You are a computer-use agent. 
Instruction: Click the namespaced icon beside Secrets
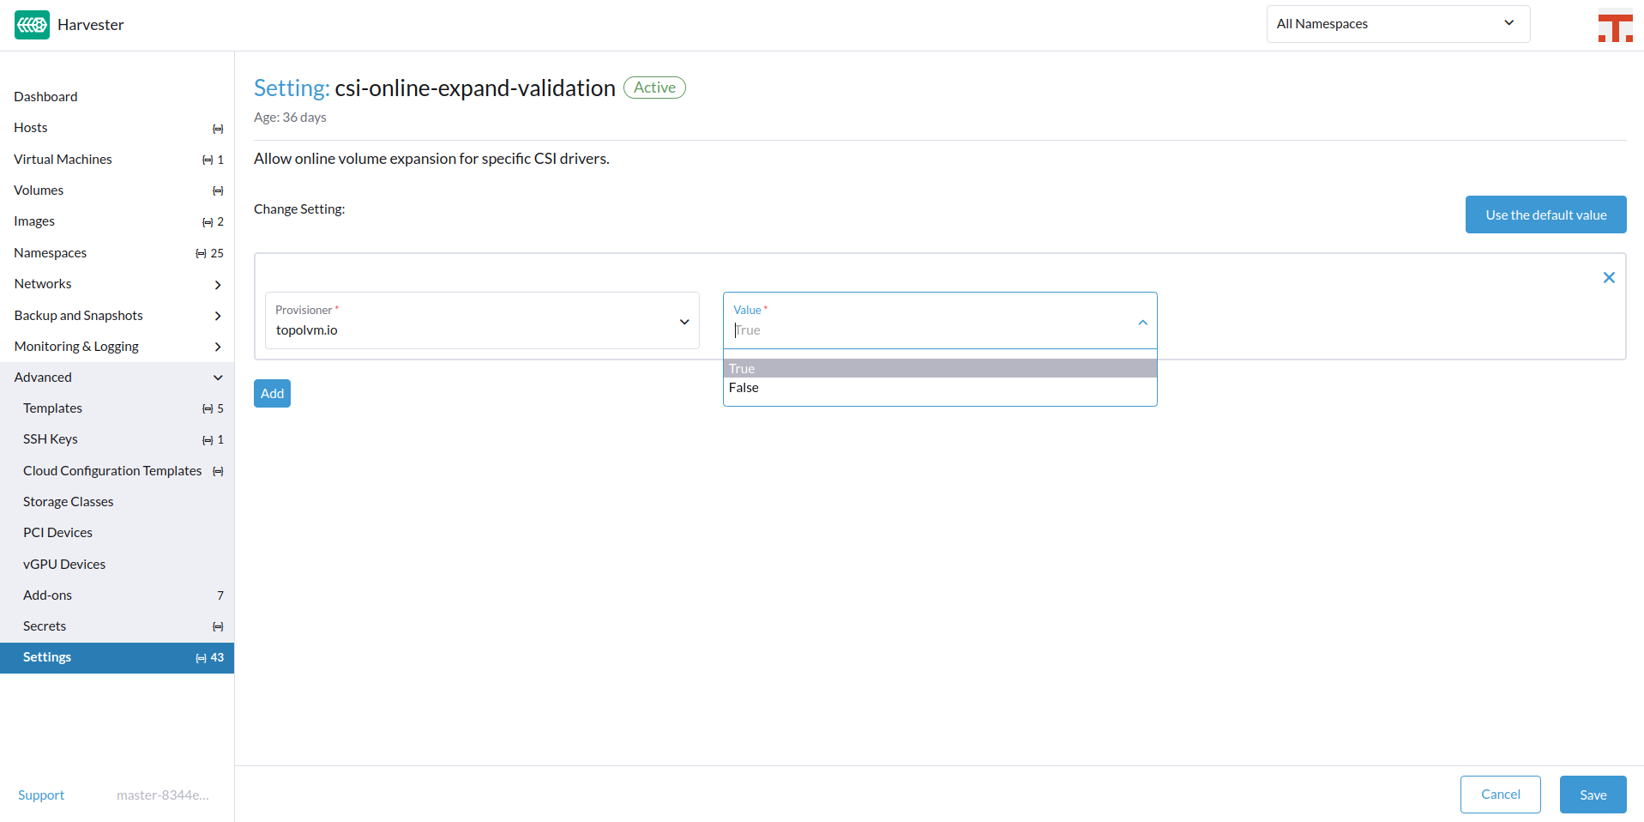[x=218, y=626]
